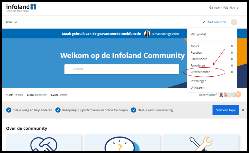Image resolution: width=249 pixels, height=153 pixels.
Task: Click checkmark icon next to 'Stel je vraag'
Action: coord(9,110)
